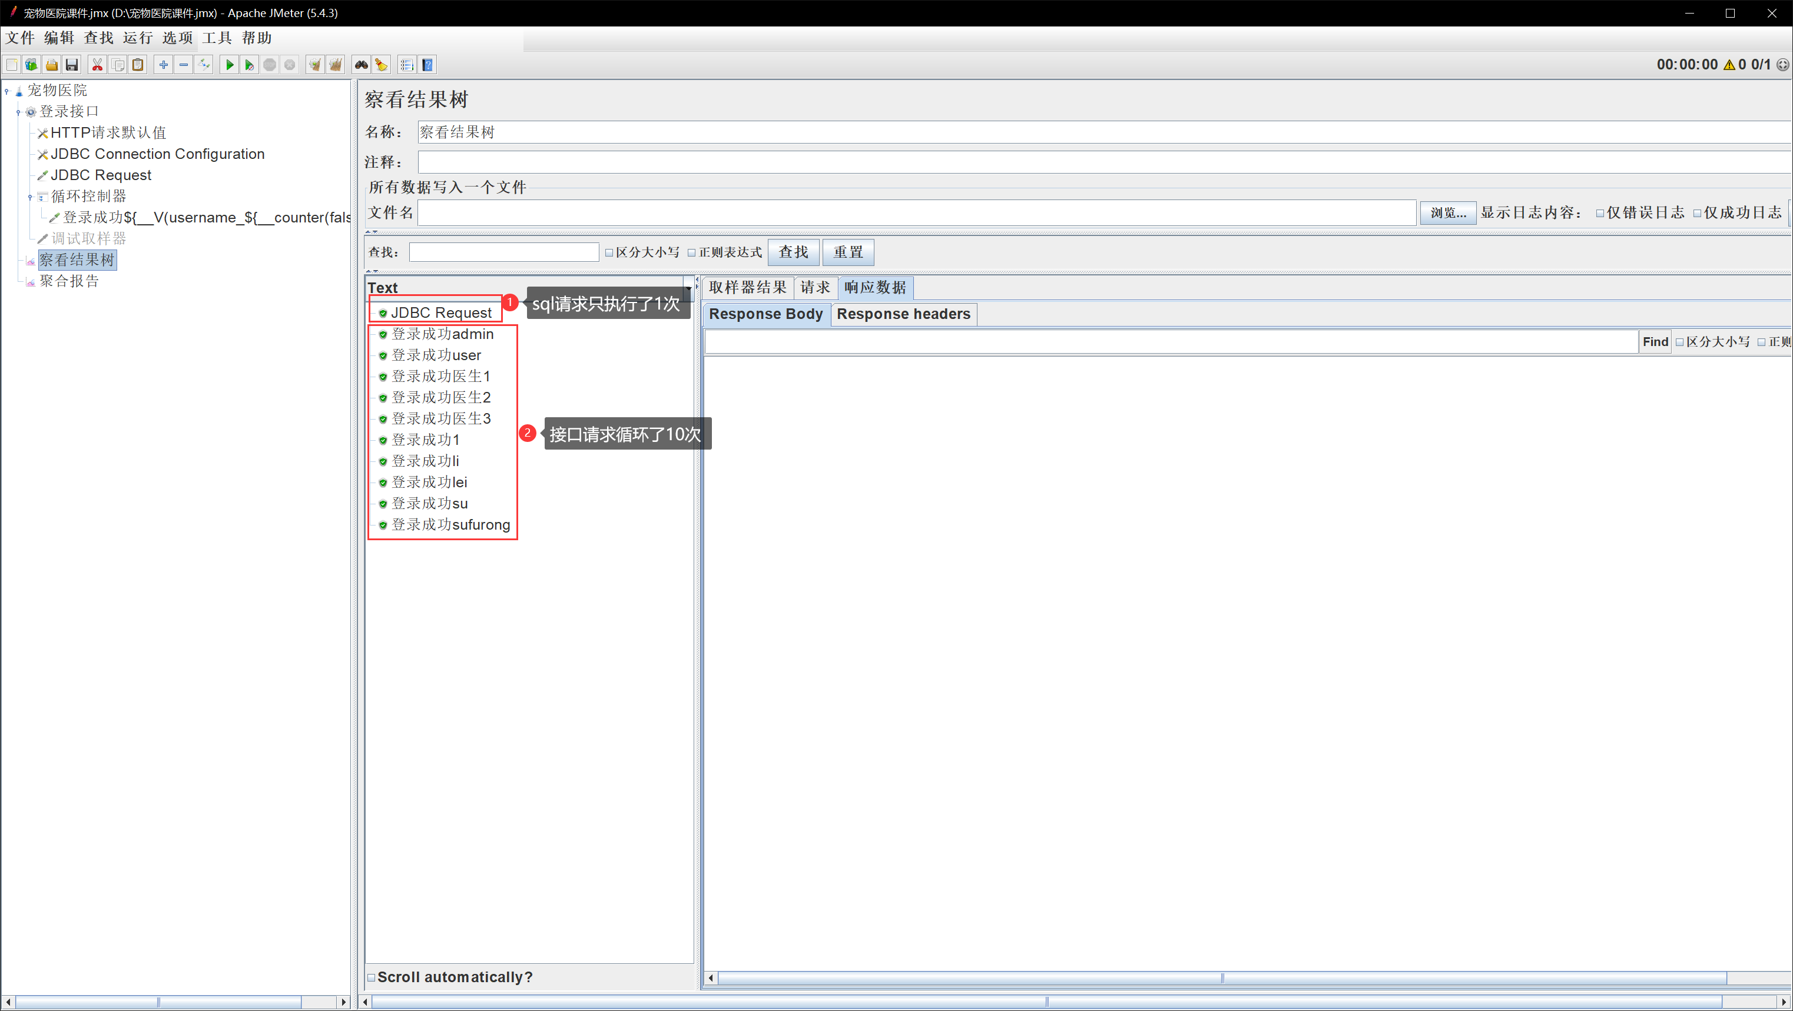This screenshot has width=1793, height=1011.
Task: Tick Scroll automatically checkbox
Action: 372,977
